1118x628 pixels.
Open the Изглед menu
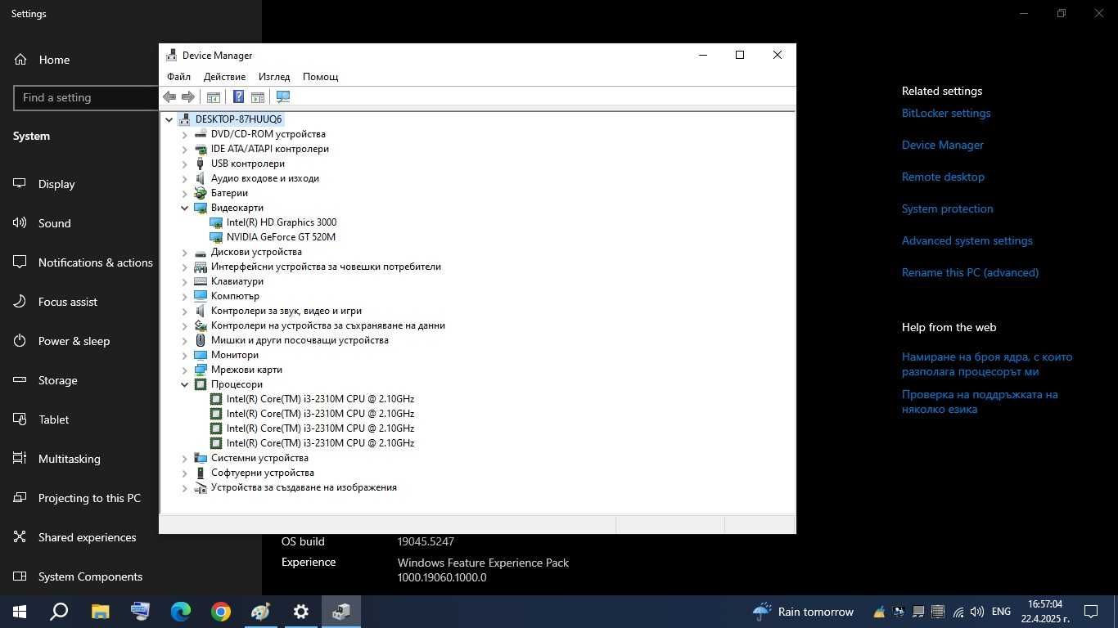(x=274, y=77)
